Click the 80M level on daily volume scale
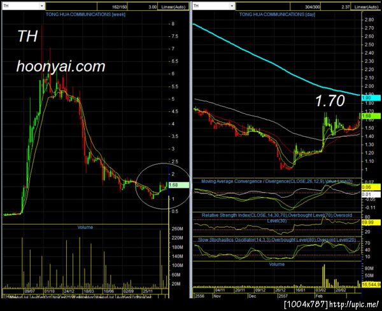 pos(369,268)
